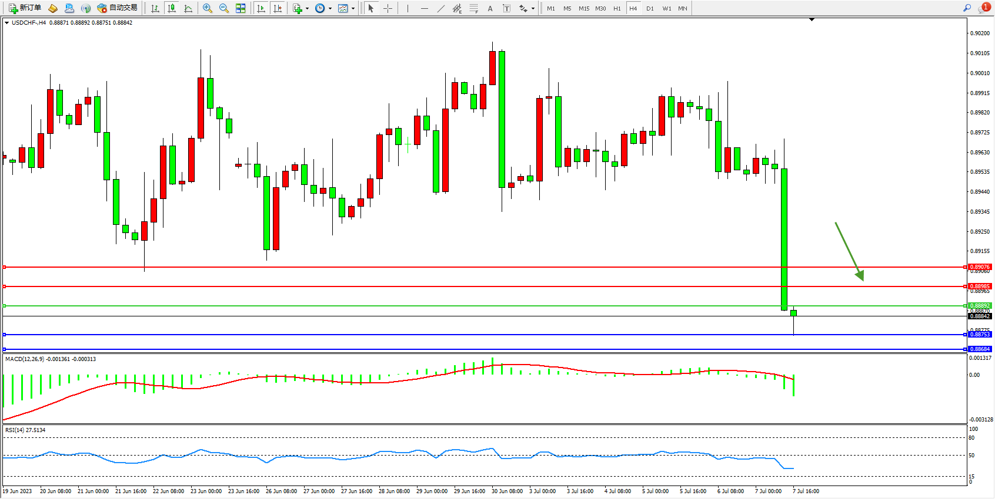Image resolution: width=995 pixels, height=499 pixels.
Task: Tile chart windows icon
Action: [x=241, y=8]
